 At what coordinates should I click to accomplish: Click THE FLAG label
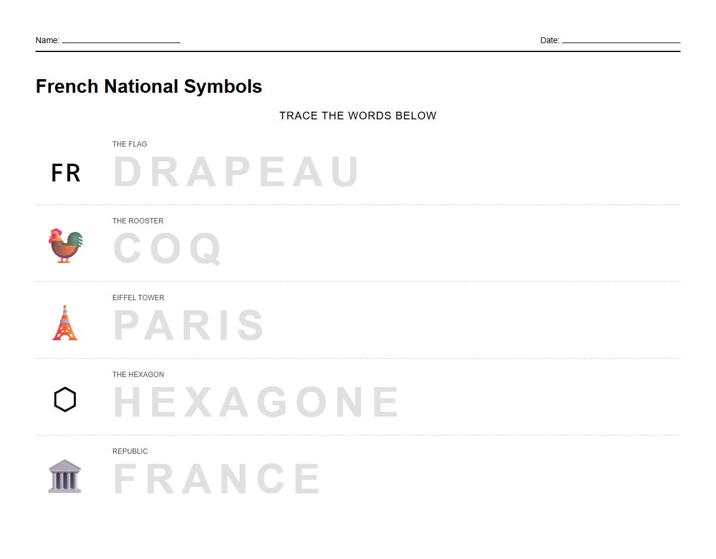click(129, 144)
